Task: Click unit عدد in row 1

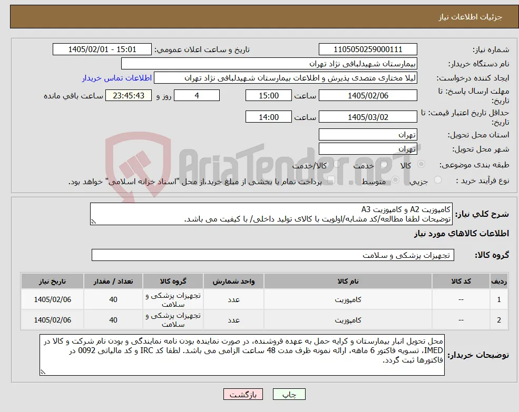Action: (234, 299)
